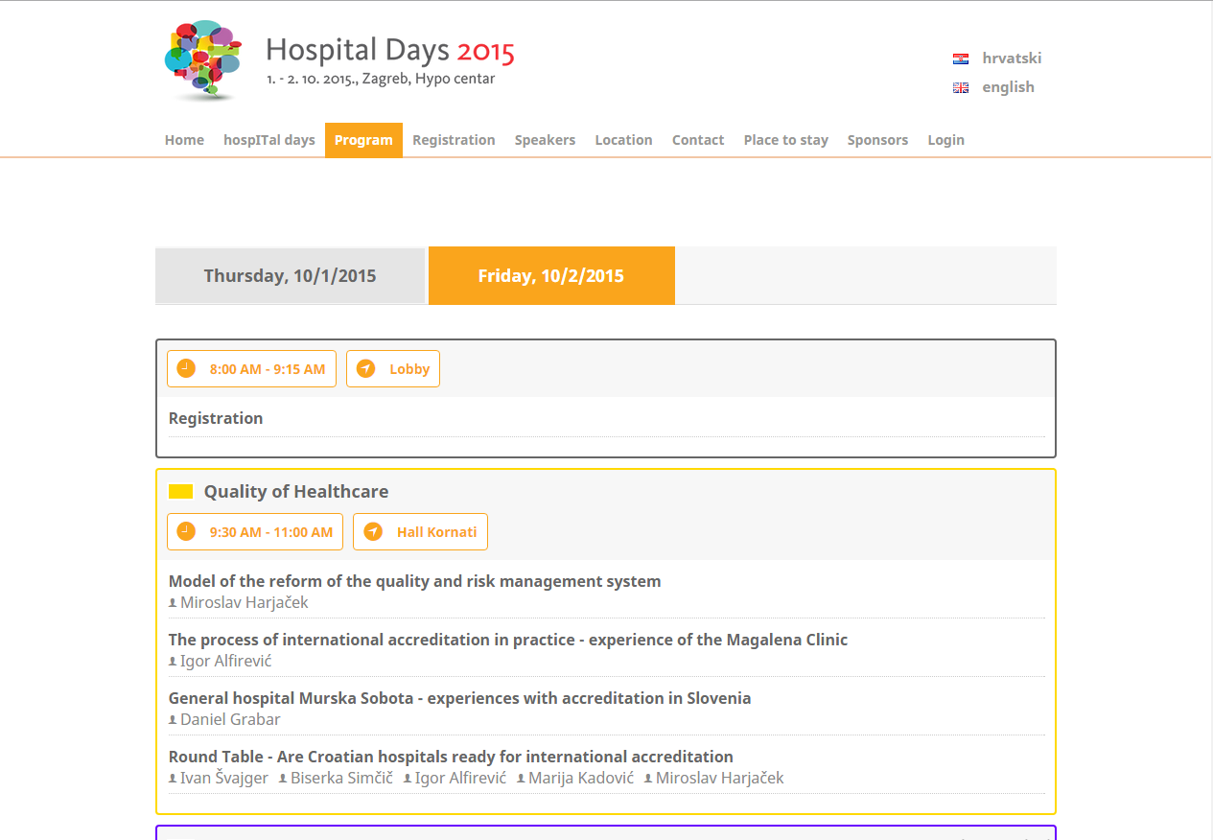Click Round Table speaker Ivan Švajger
This screenshot has width=1213, height=840.
pos(224,779)
